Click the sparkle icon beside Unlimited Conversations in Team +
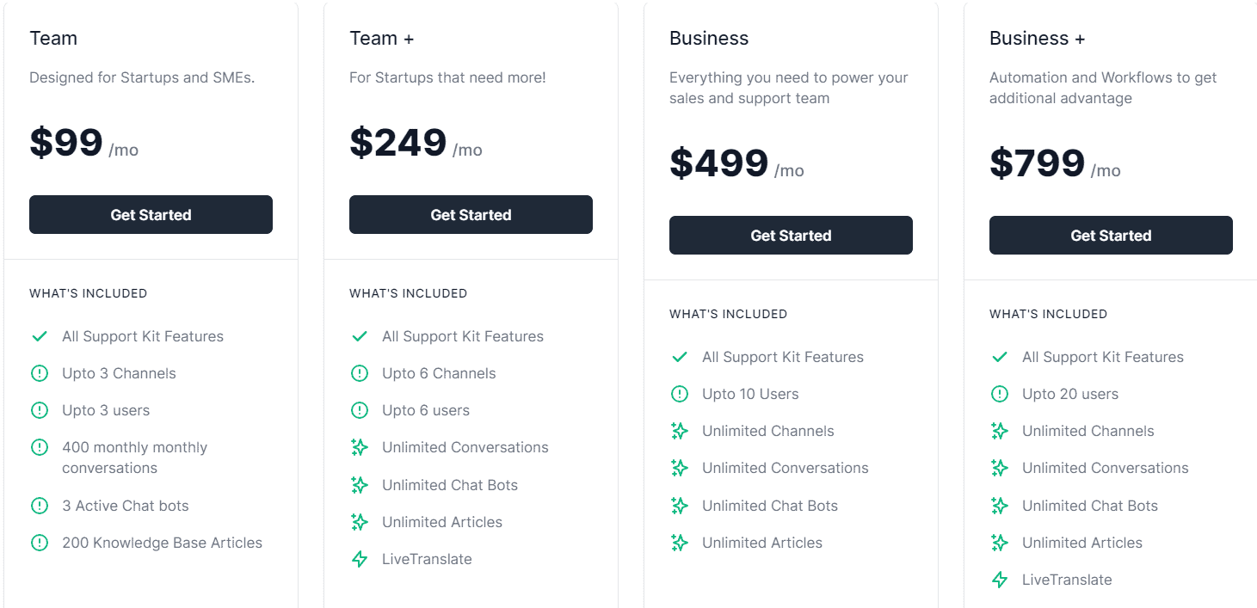The image size is (1257, 608). tap(360, 447)
